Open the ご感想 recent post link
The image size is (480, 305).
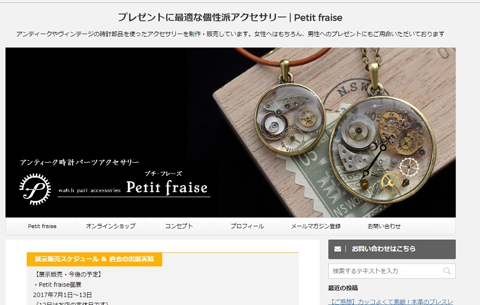[391, 301]
